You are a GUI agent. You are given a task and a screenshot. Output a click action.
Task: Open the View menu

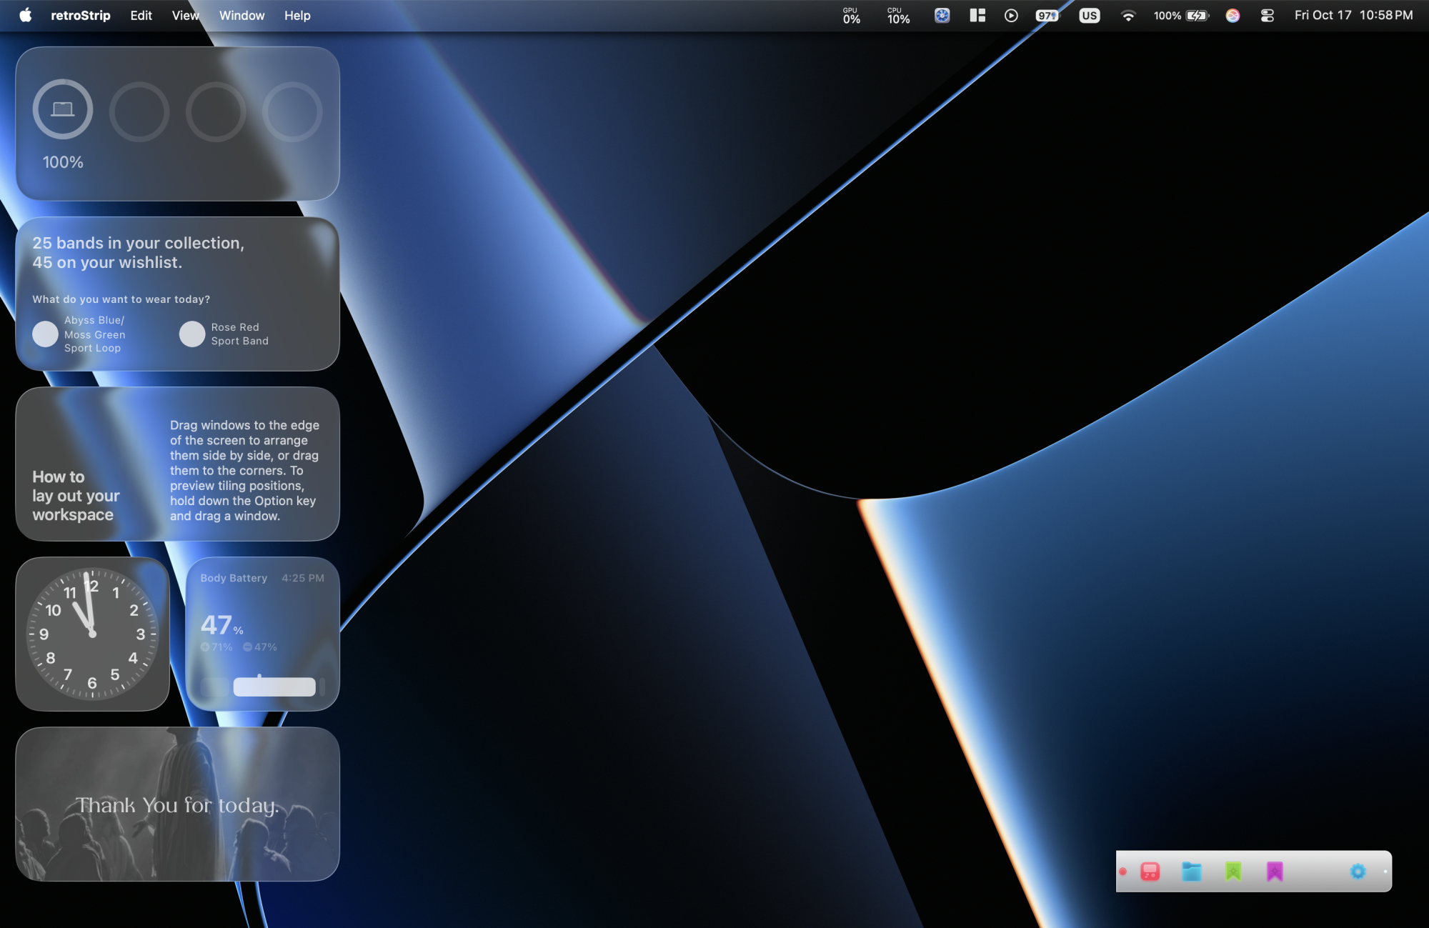click(185, 15)
